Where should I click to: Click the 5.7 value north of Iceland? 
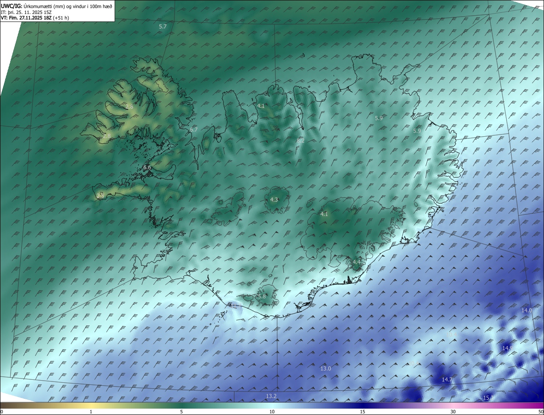tap(163, 27)
